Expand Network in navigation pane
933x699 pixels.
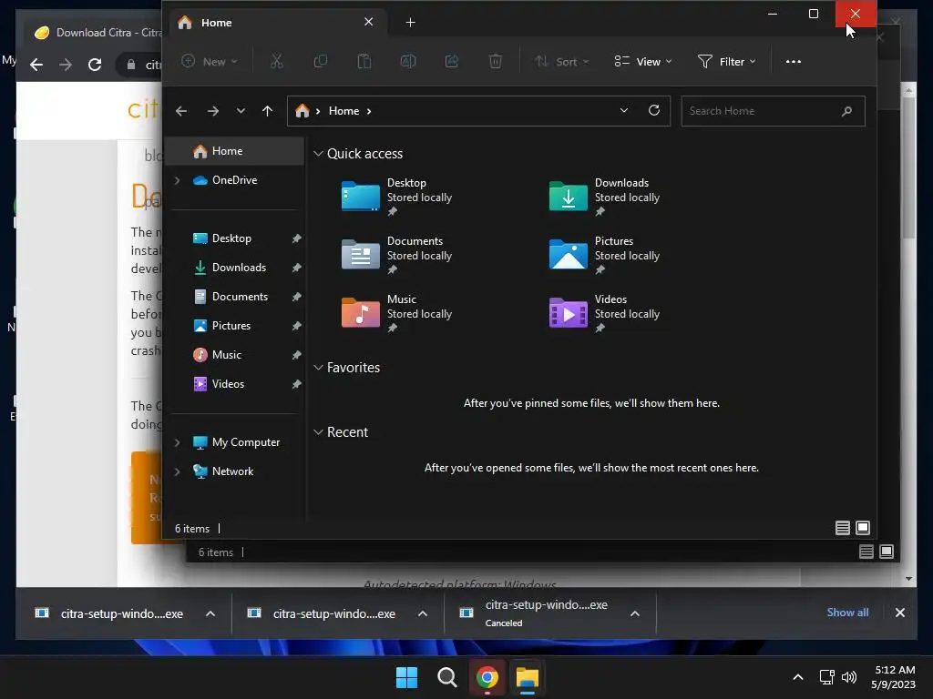(178, 471)
